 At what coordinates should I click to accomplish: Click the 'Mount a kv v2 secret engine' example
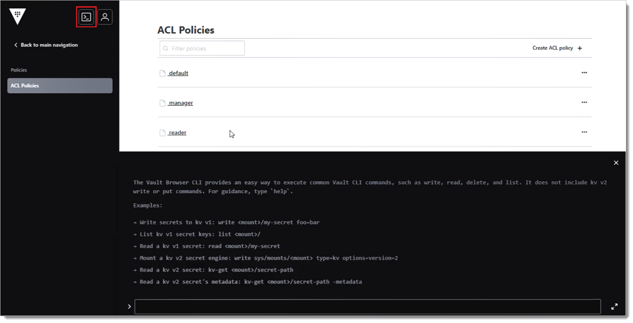pyautogui.click(x=266, y=258)
